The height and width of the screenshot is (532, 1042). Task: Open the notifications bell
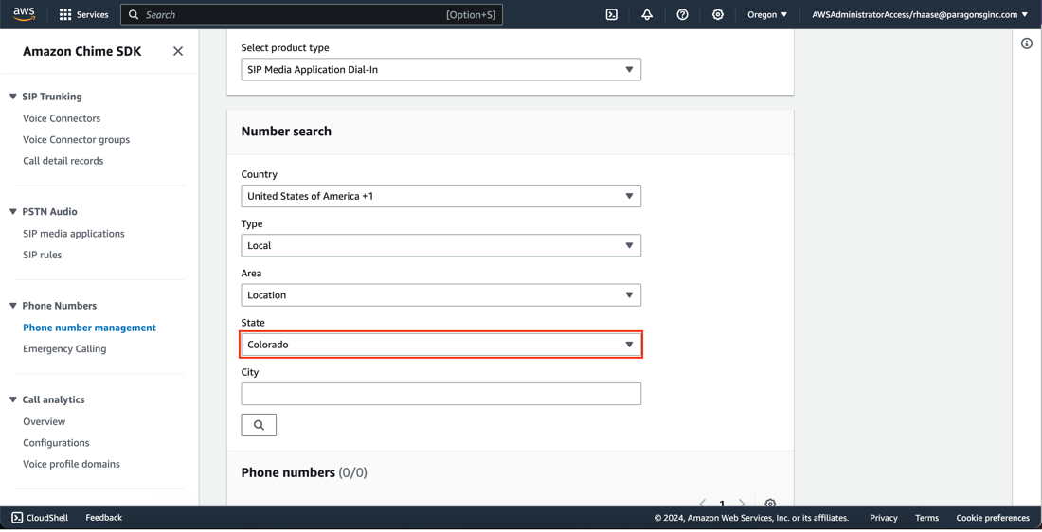coord(647,14)
